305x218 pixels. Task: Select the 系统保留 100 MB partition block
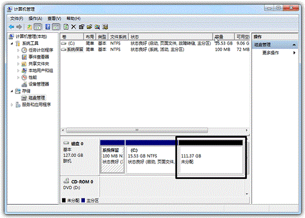pyautogui.click(x=112, y=157)
